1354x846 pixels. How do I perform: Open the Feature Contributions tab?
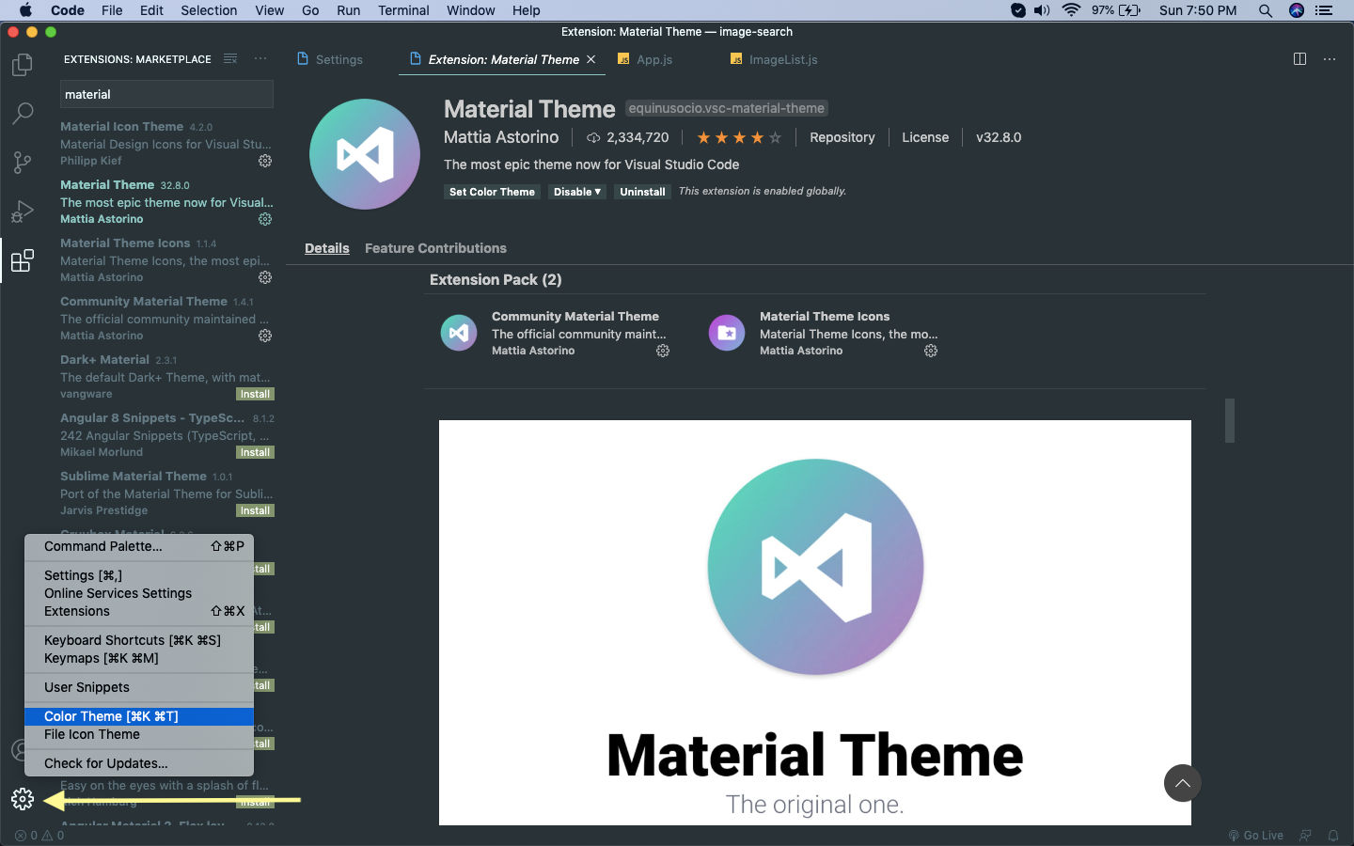click(x=435, y=248)
